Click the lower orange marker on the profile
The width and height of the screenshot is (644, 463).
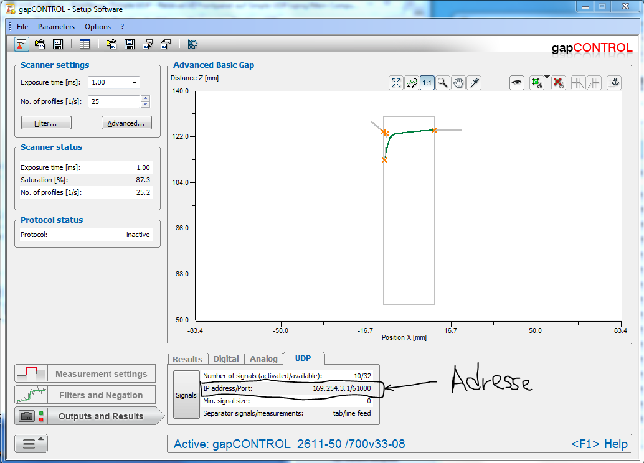pyautogui.click(x=384, y=160)
